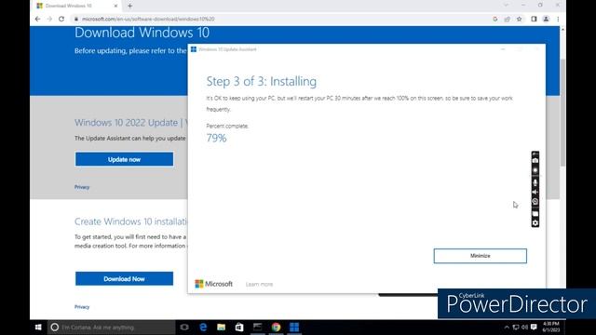Open the Windows Start menu
The height and width of the screenshot is (335, 596).
(38, 327)
